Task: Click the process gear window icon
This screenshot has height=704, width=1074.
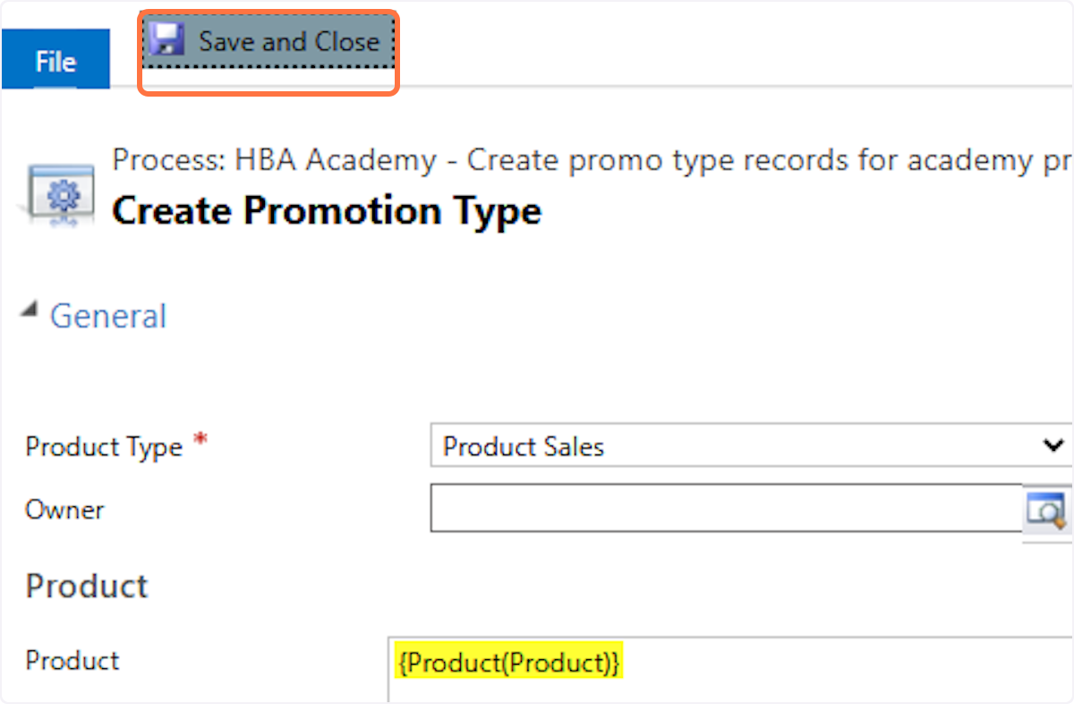Action: (60, 193)
